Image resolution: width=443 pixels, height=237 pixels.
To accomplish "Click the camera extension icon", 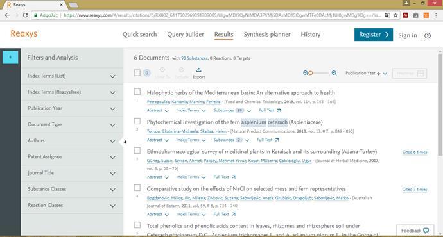I will click(415, 15).
